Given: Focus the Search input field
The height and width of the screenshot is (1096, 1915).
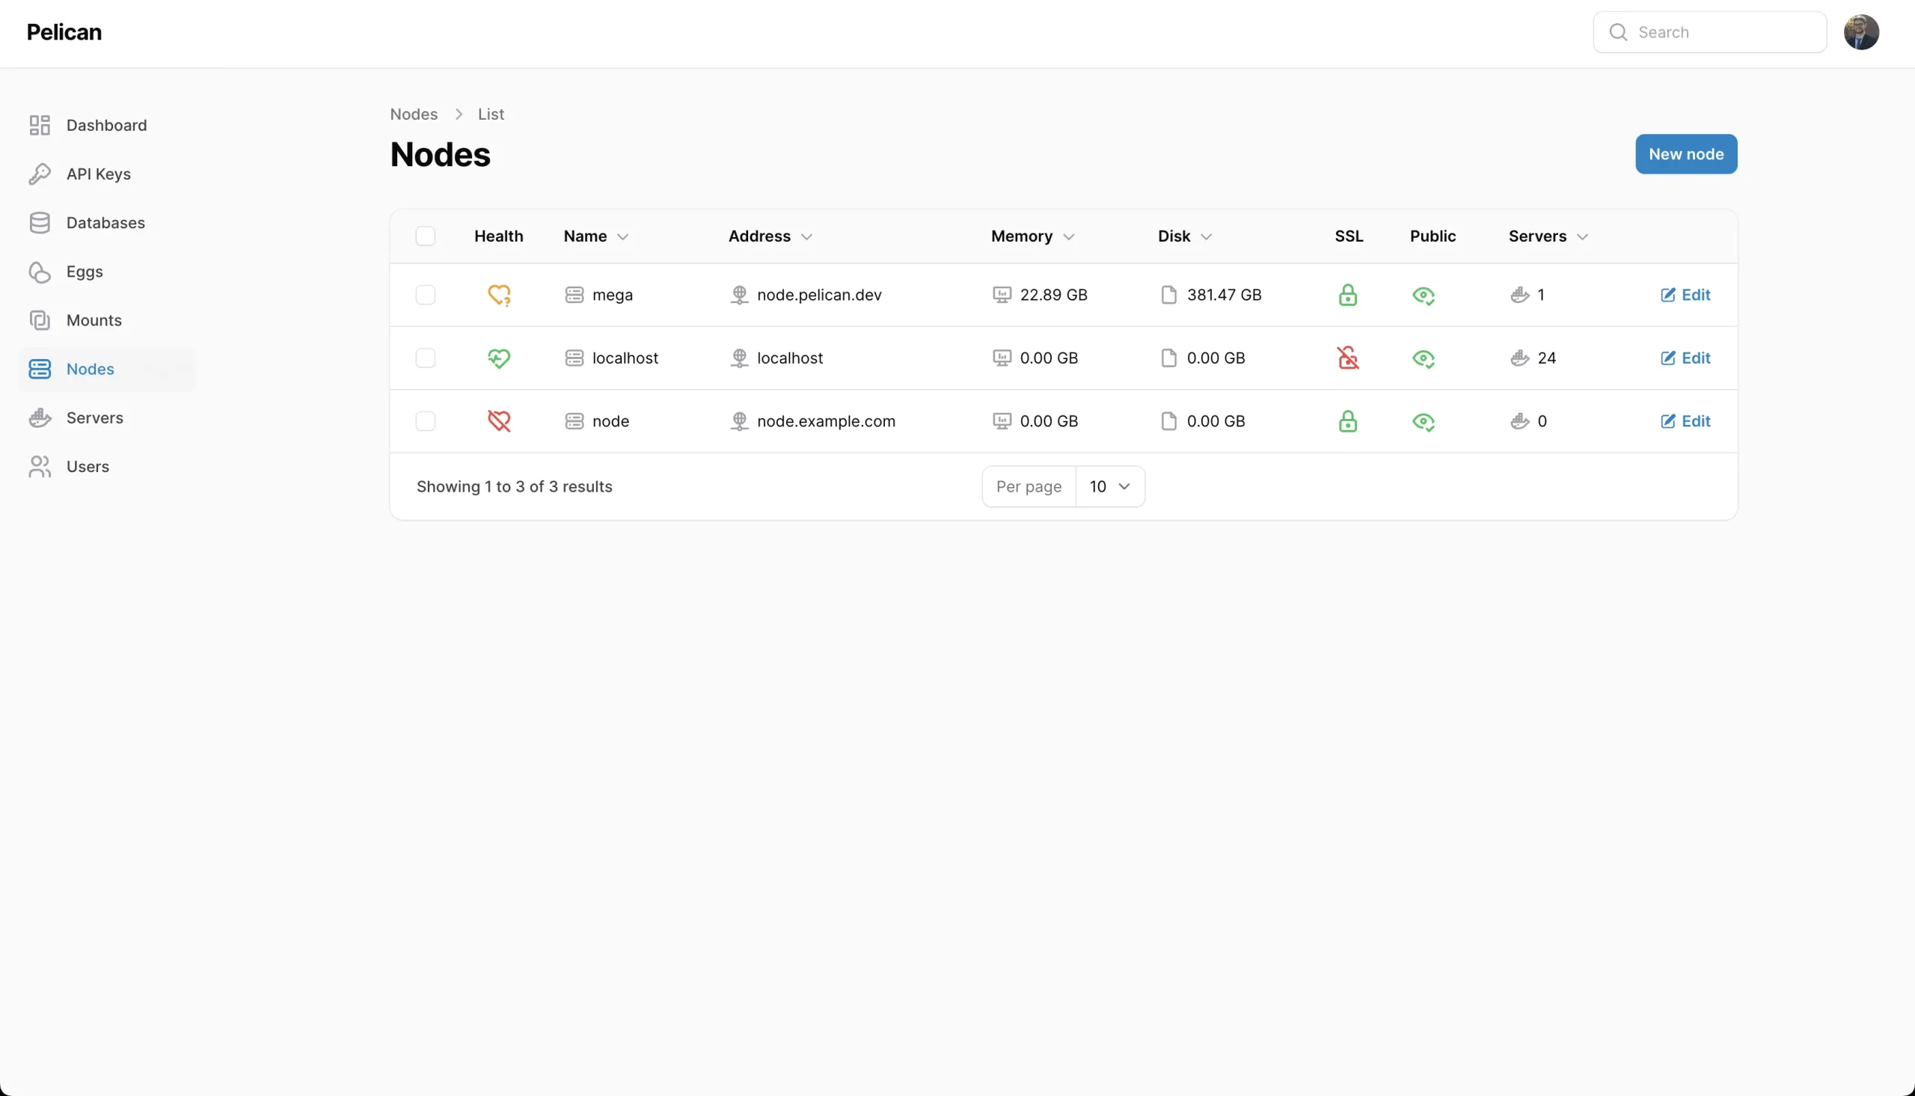Looking at the screenshot, I should [1709, 32].
